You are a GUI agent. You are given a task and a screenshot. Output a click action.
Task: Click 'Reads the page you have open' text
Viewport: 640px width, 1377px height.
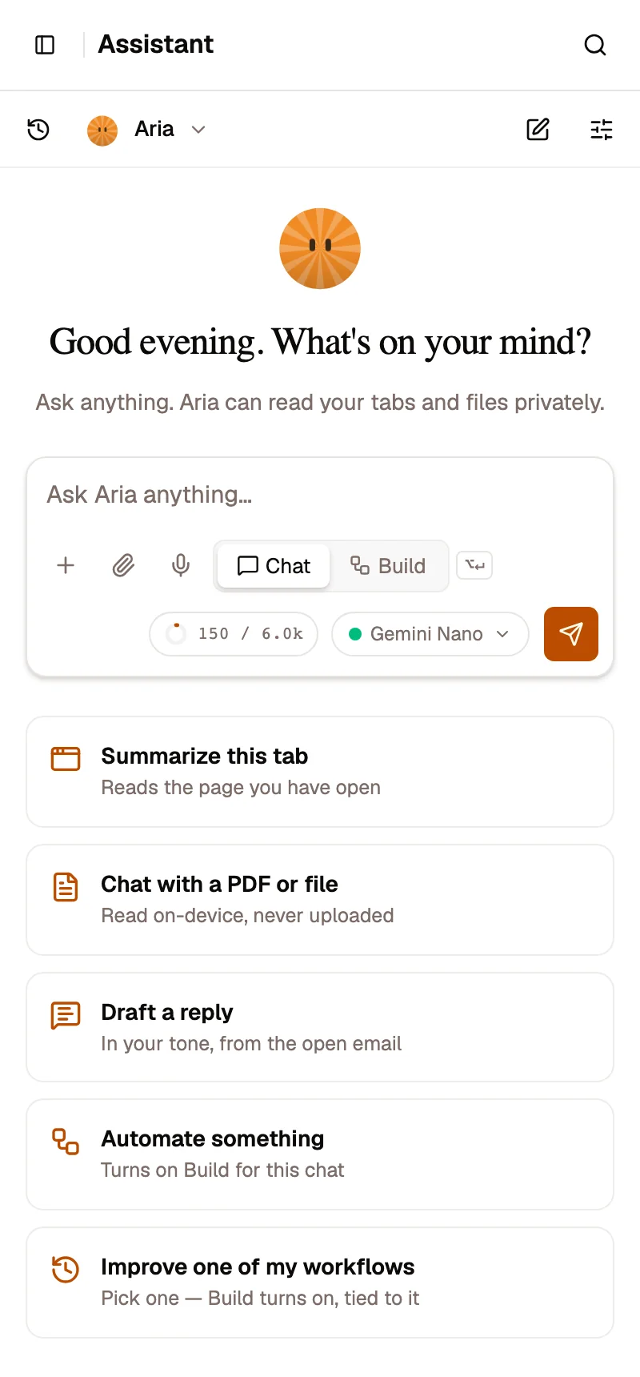(x=241, y=788)
